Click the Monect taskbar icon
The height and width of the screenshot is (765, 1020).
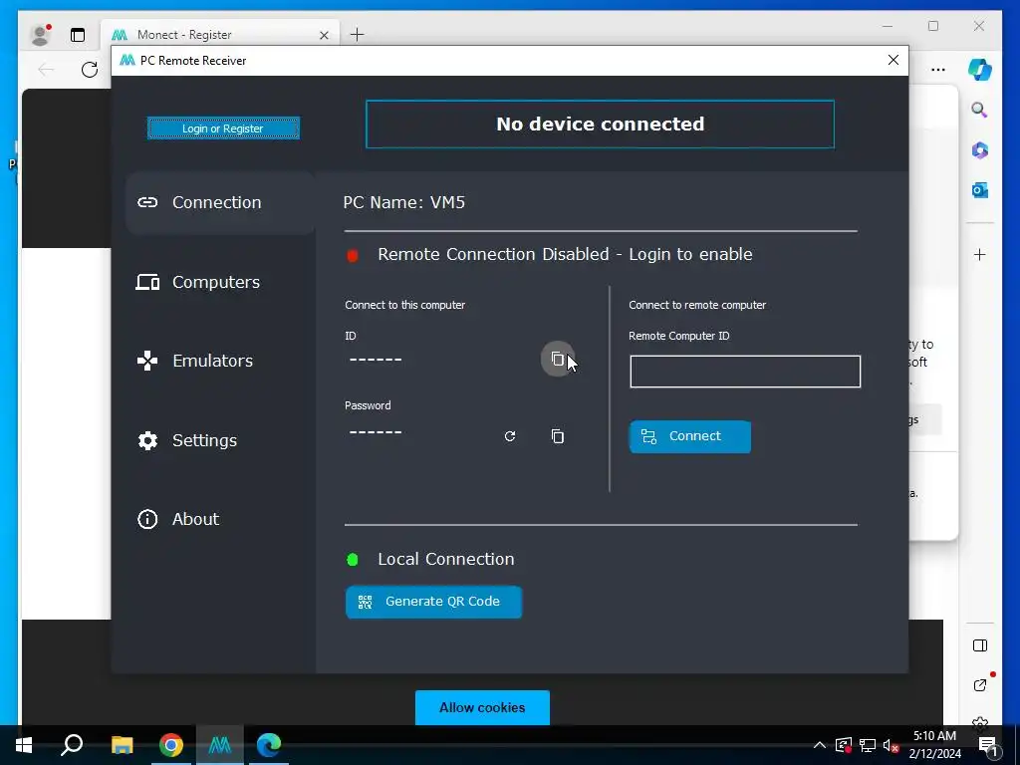pos(220,745)
